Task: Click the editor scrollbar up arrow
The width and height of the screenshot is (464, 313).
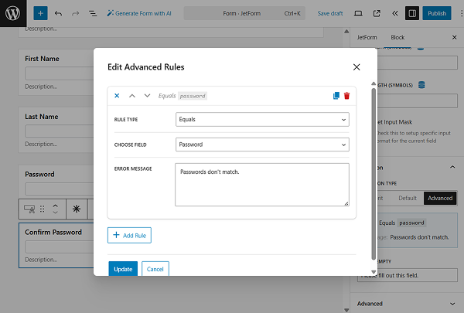Action: click(346, 32)
